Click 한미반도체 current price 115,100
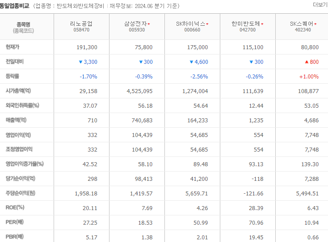Screen dimensions: 328x242 click(x=253, y=47)
